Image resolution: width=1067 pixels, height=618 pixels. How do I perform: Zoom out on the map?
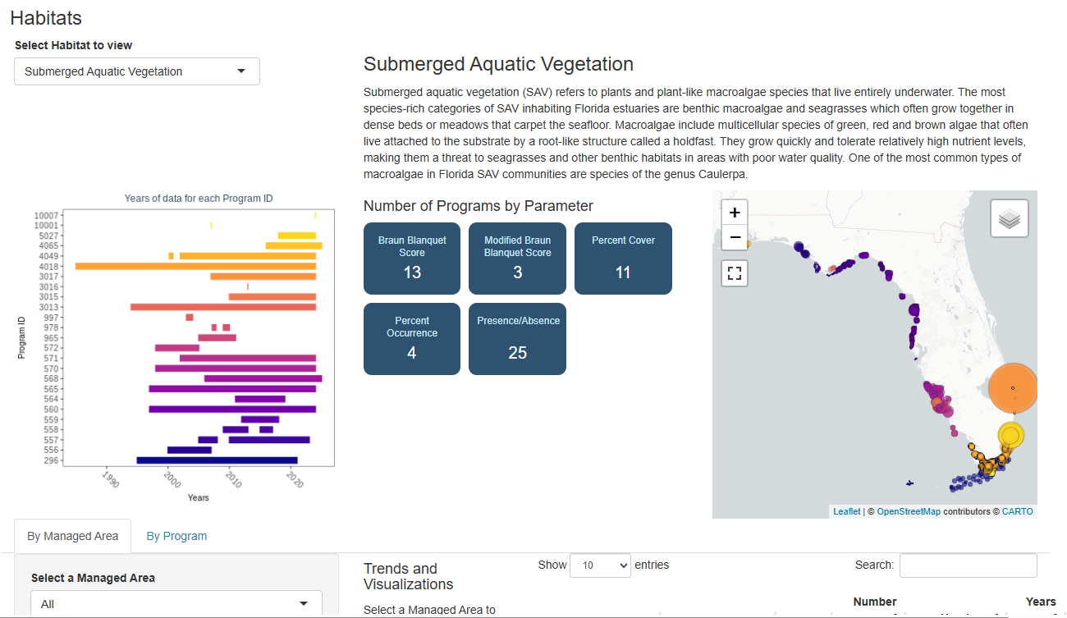pos(735,237)
